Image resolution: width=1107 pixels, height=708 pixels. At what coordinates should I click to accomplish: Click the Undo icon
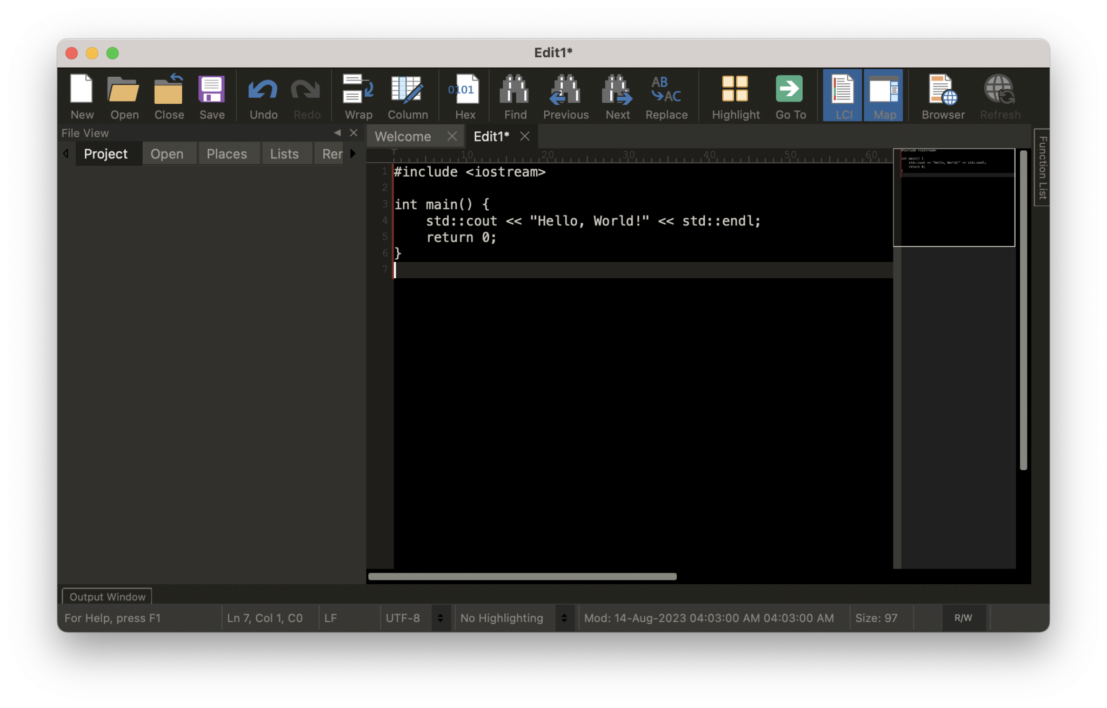(x=263, y=95)
